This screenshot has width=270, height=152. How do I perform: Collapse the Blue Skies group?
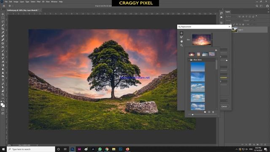tap(189, 60)
